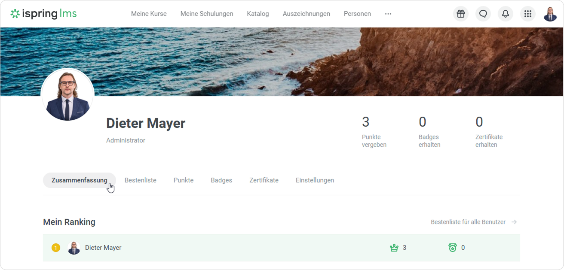Image resolution: width=564 pixels, height=270 pixels.
Task: Open the Katalog page
Action: tap(258, 14)
